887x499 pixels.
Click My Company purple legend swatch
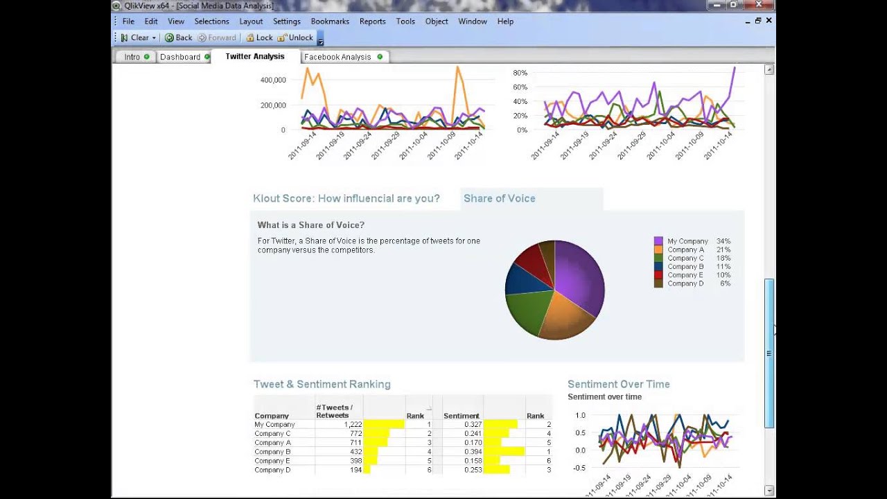[658, 241]
